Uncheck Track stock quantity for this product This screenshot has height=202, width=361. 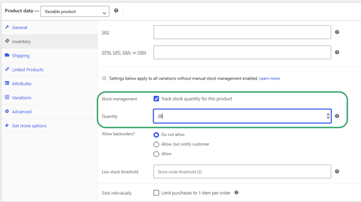point(156,99)
